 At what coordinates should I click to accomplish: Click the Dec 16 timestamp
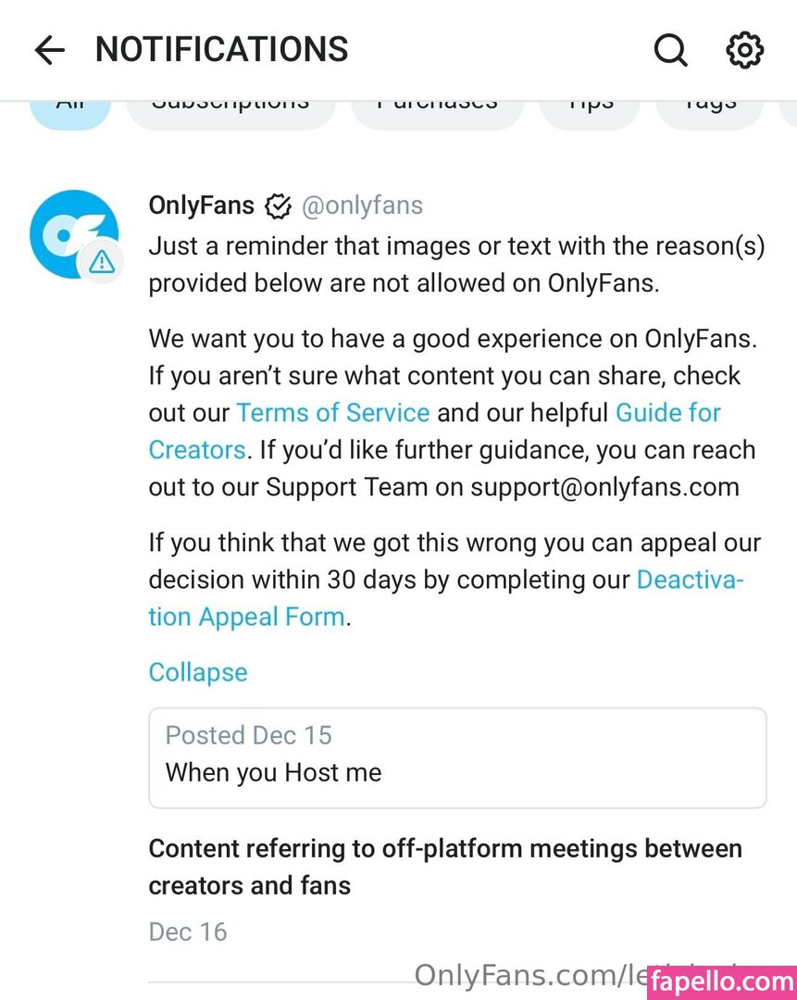[x=188, y=931]
